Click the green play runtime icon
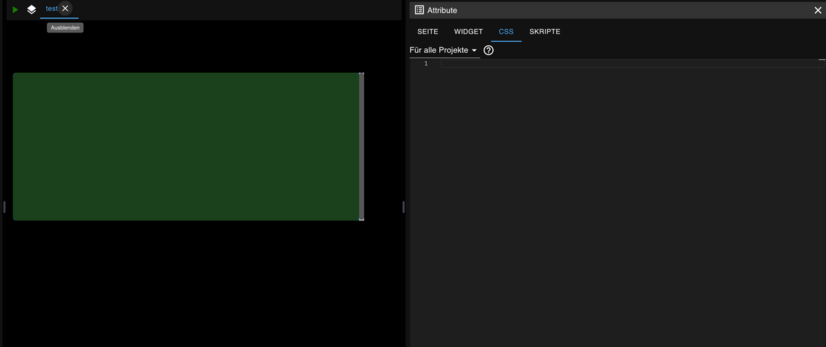This screenshot has width=826, height=347. [x=15, y=10]
